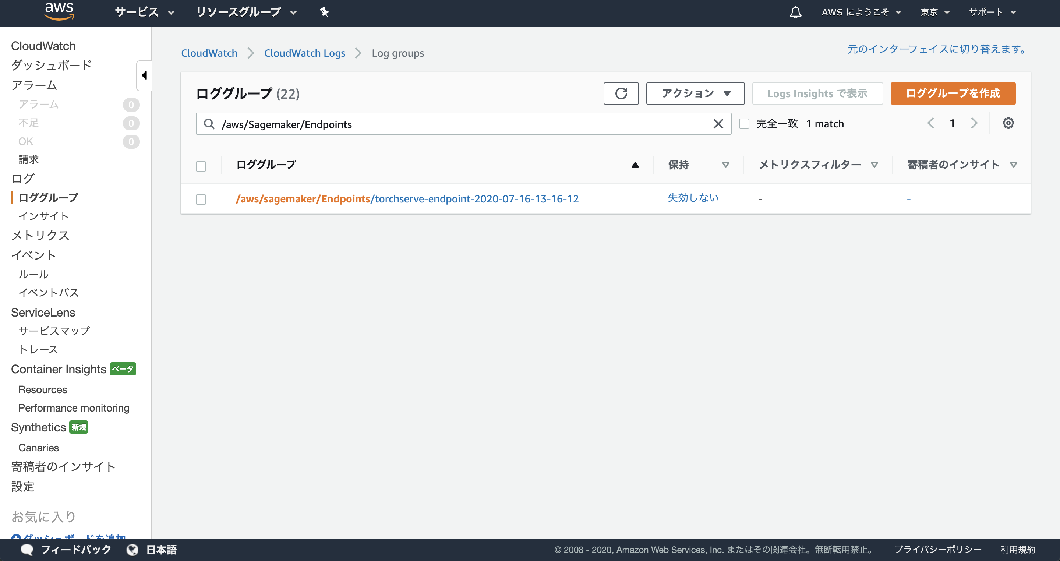Viewport: 1060px width, 561px height.
Task: Open the アクション dropdown button
Action: pyautogui.click(x=695, y=93)
